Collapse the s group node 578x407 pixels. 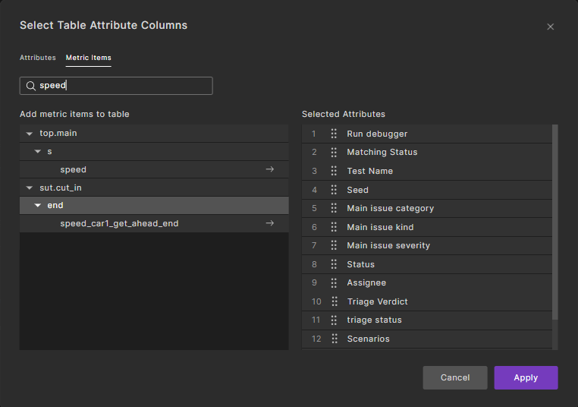click(38, 152)
